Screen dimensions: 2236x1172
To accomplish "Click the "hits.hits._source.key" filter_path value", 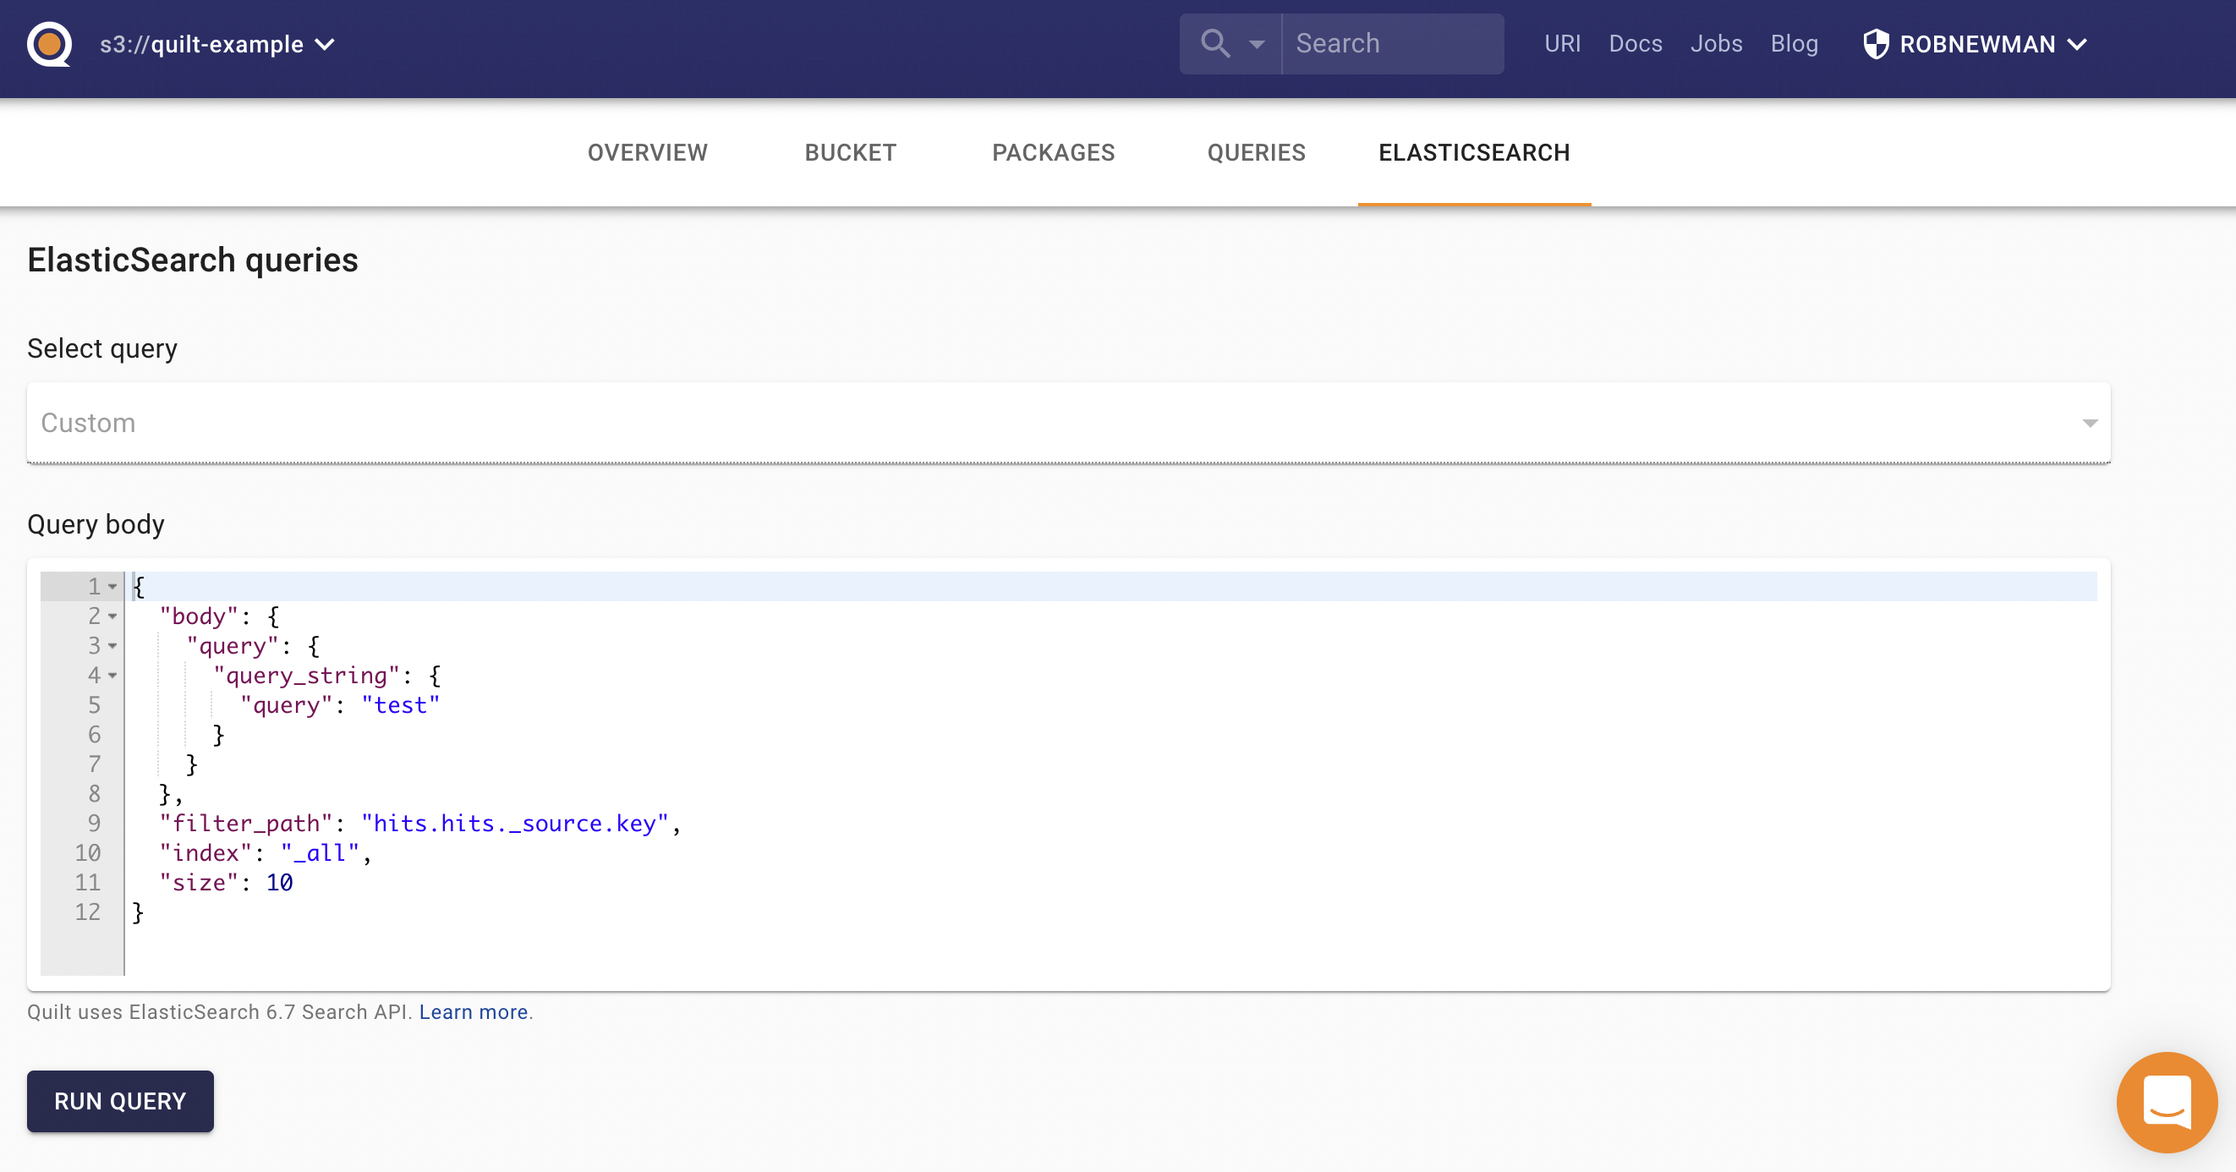I will click(515, 823).
